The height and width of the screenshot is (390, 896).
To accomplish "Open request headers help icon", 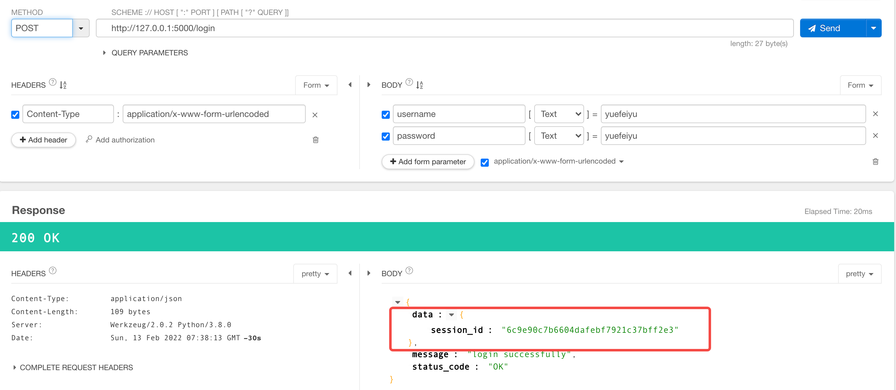I will point(53,82).
